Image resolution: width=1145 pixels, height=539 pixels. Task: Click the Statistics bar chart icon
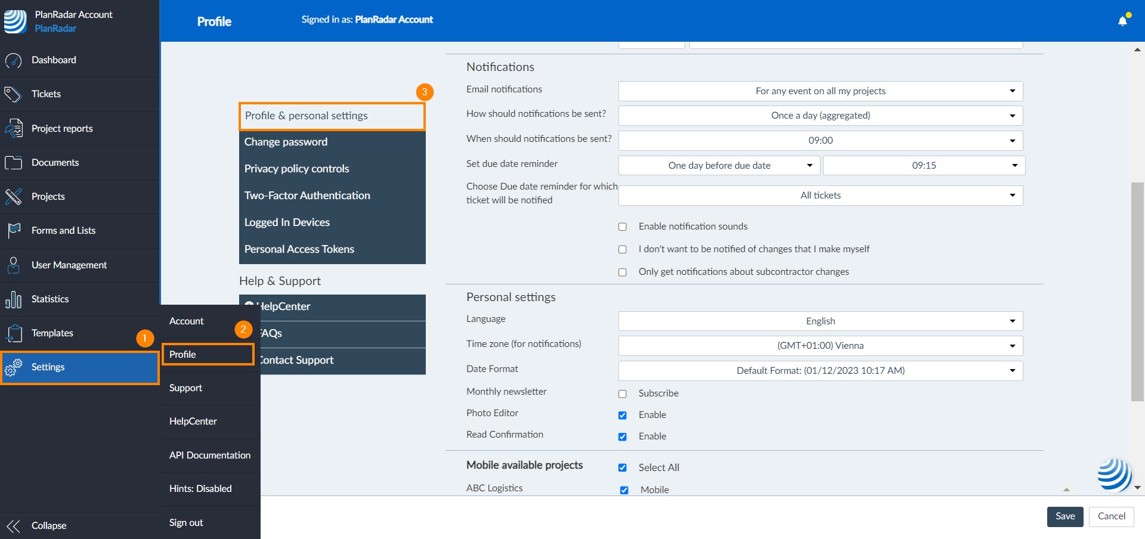coord(13,299)
